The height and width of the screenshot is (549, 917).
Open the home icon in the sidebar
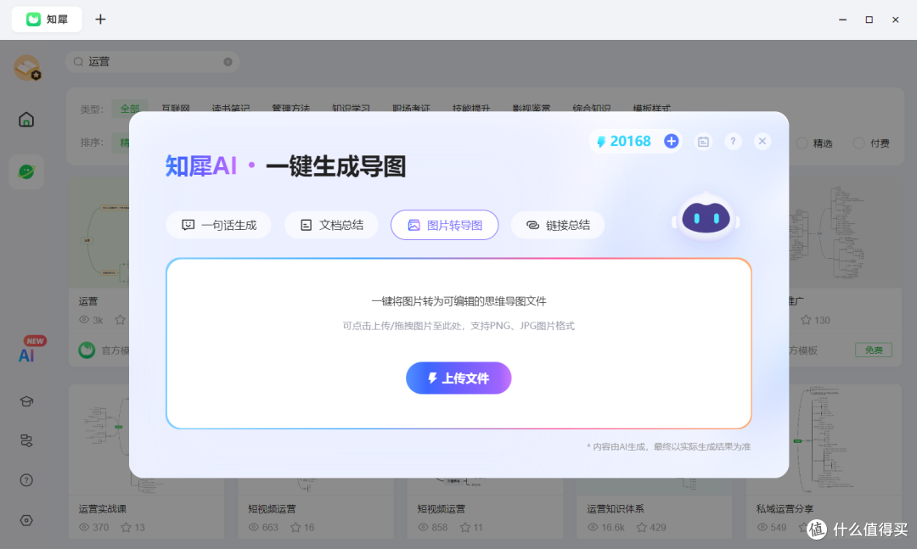point(26,120)
